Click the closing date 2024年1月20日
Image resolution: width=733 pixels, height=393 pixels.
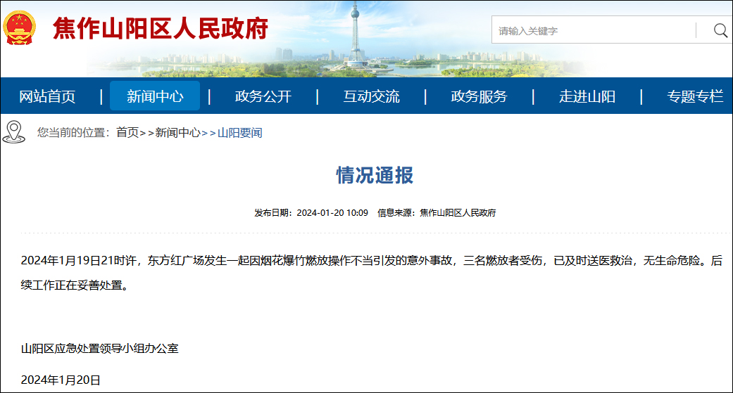click(x=61, y=380)
